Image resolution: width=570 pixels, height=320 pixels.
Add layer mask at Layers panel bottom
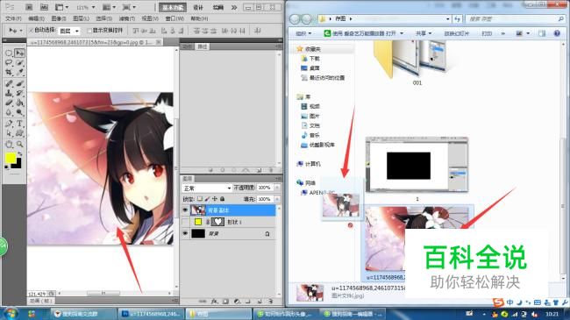tap(225, 302)
